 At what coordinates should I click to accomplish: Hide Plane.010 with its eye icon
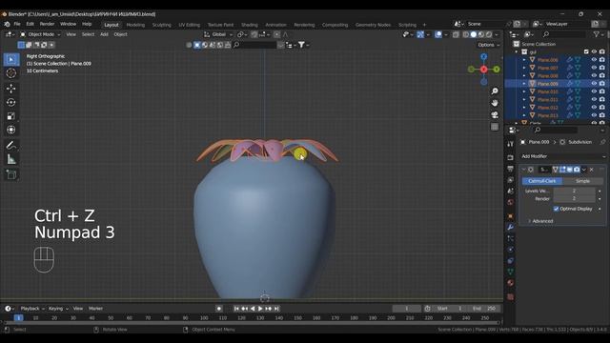pos(594,91)
